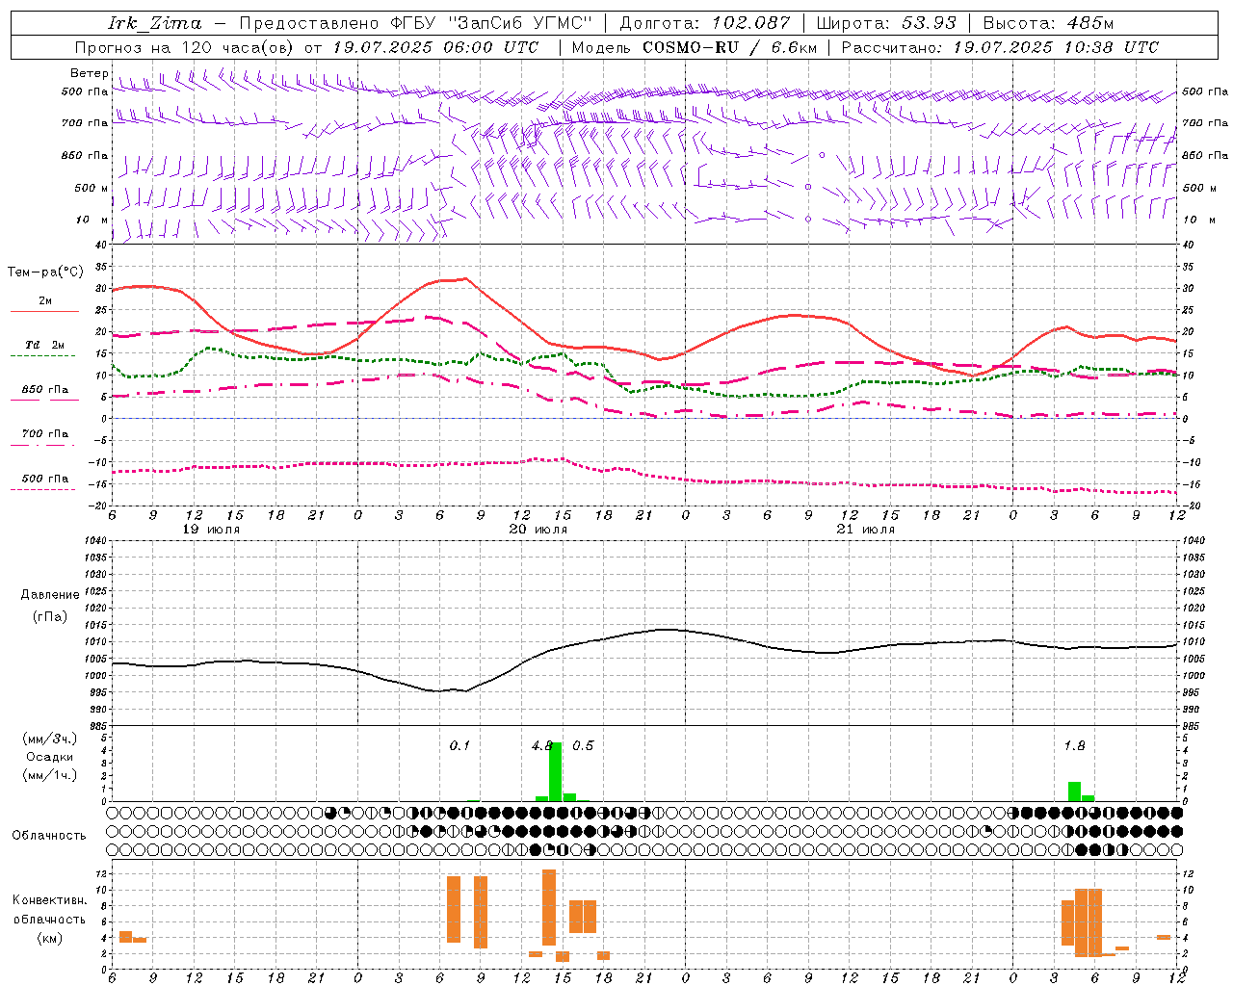
Task: Click the Тем-ра(°C) panel label
Action: point(45,272)
